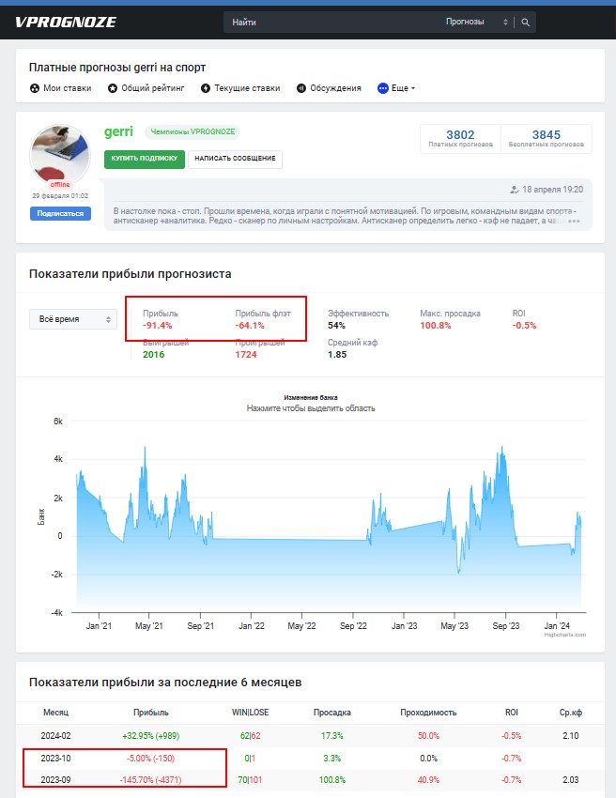This screenshot has width=616, height=798.
Task: Click the 3802 Платных прогнозов counter
Action: pos(460,138)
